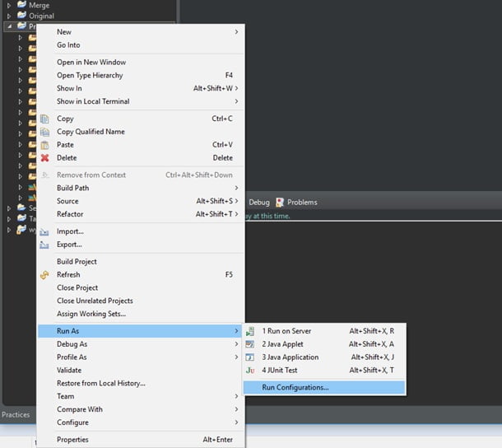The image size is (502, 448).
Task: Select Go Into menu entry
Action: coord(141,44)
